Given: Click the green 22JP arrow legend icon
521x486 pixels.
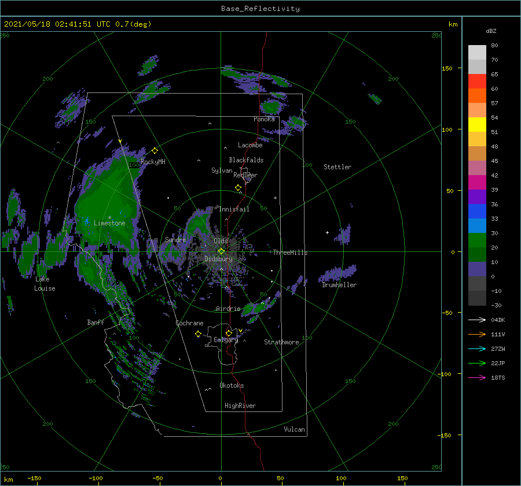Looking at the screenshot, I should click(x=477, y=363).
